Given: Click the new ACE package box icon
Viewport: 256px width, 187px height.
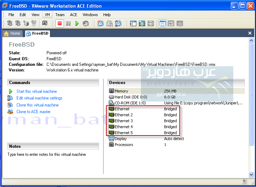Looking at the screenshot, I should [26, 23].
